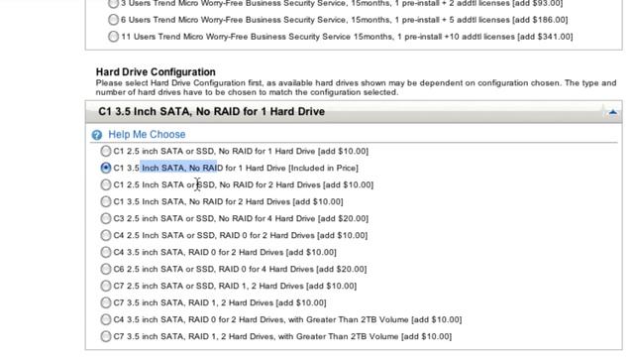Screen dimensions: 634x357
Task: Click '[add $186.00]' price text
Action: pos(540,20)
